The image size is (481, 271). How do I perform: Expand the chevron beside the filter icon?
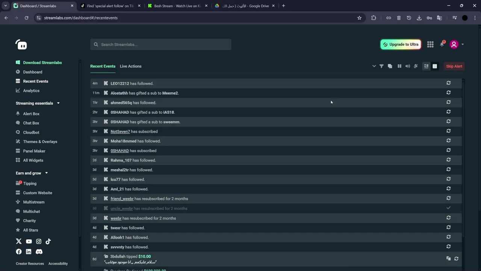click(x=374, y=66)
